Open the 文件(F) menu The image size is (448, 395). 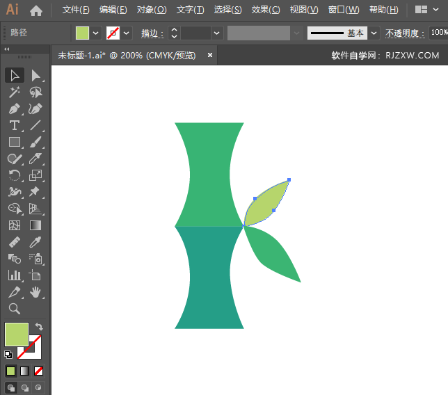pyautogui.click(x=76, y=10)
